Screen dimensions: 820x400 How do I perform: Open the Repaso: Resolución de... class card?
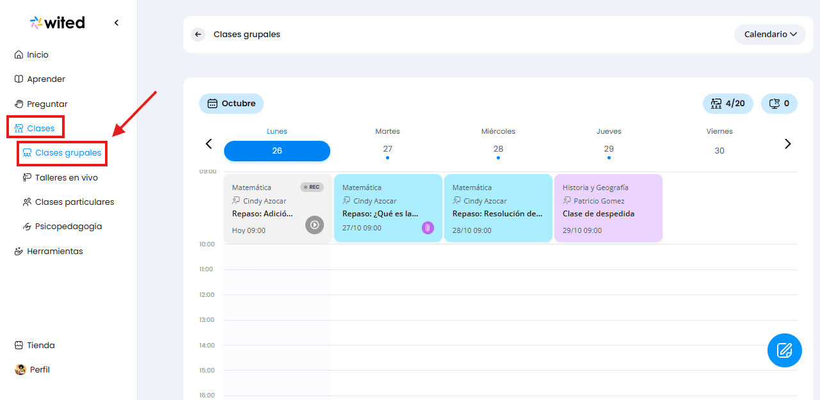click(x=498, y=208)
